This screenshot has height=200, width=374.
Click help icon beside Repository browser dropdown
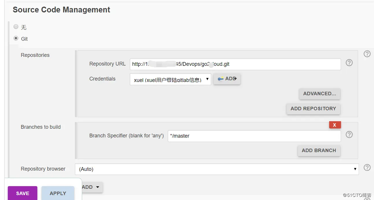[x=367, y=168]
